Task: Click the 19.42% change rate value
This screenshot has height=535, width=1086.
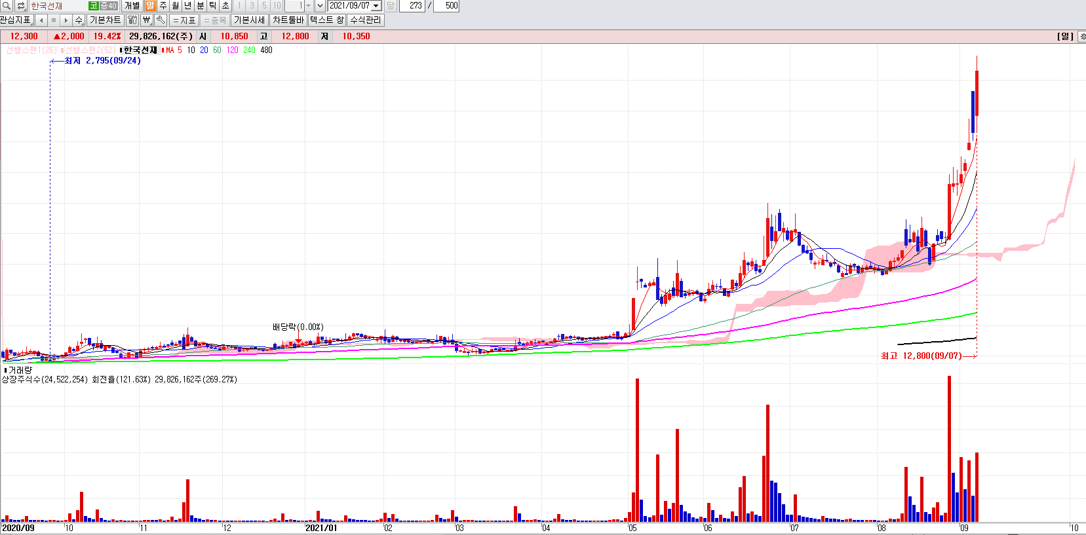Action: (x=107, y=37)
